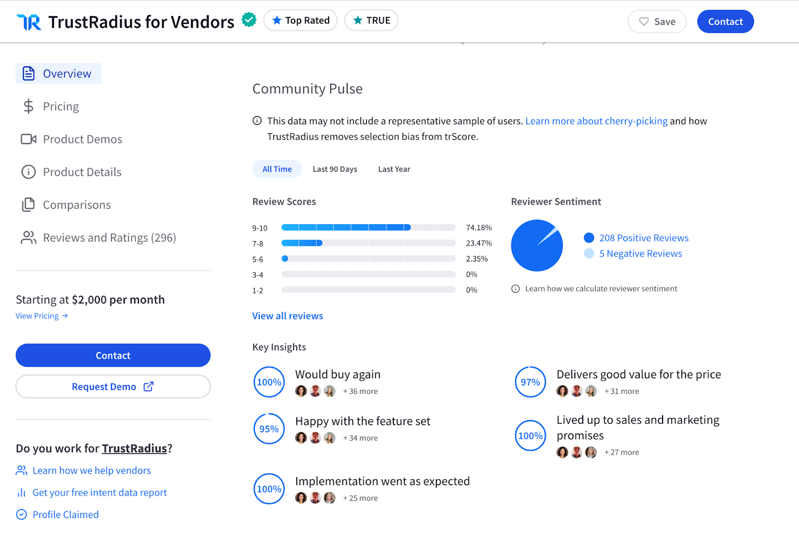This screenshot has height=534, width=799.
Task: Click the Save button
Action: tap(657, 21)
